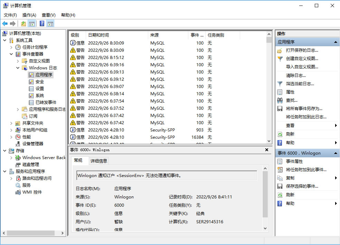Image resolution: width=340 pixels, height=245 pixels.
Task: Click the blue Back arrow in toolbar
Action: [x=5, y=23]
